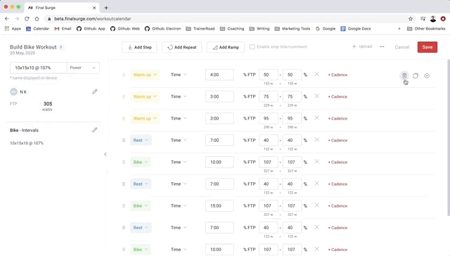Open the TrainerRoad bookmark folder

200,29
